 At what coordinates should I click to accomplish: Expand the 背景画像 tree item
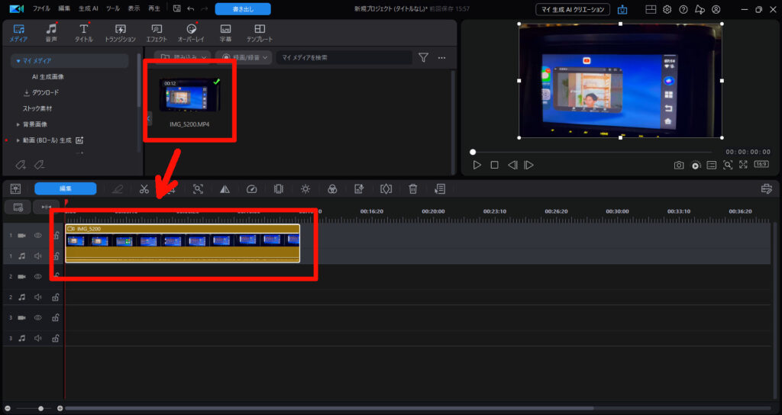point(18,124)
